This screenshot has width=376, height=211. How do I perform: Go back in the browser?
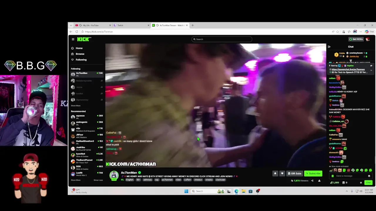click(x=71, y=32)
